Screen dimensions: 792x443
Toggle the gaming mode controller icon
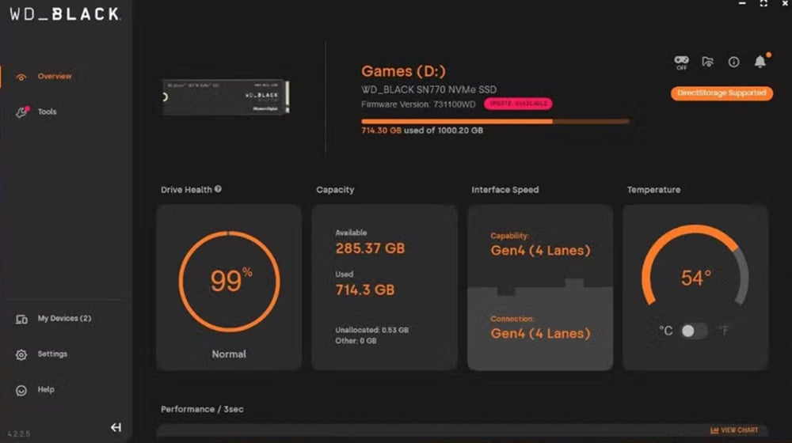pos(681,62)
